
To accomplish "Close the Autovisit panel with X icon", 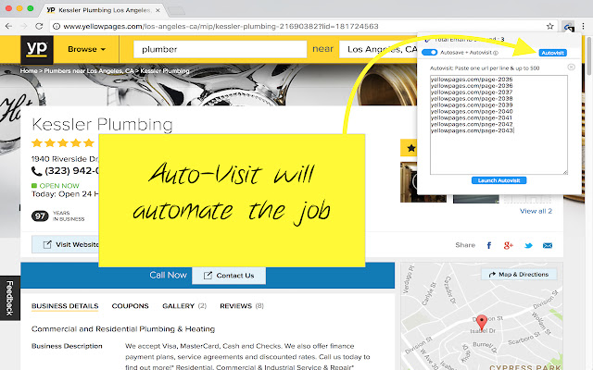I will [571, 68].
